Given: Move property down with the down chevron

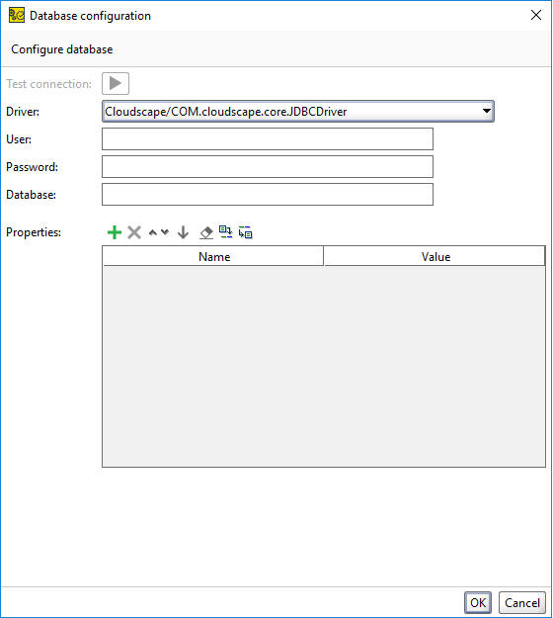Looking at the screenshot, I should coord(165,232).
